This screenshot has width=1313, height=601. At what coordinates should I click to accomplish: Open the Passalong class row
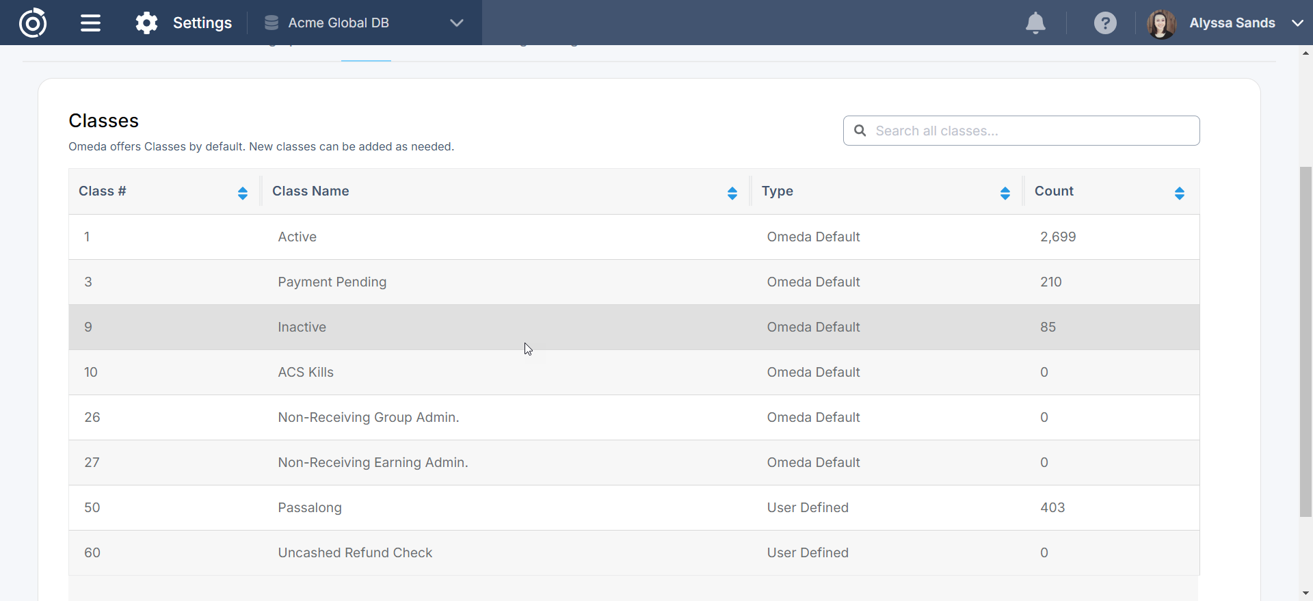click(309, 507)
